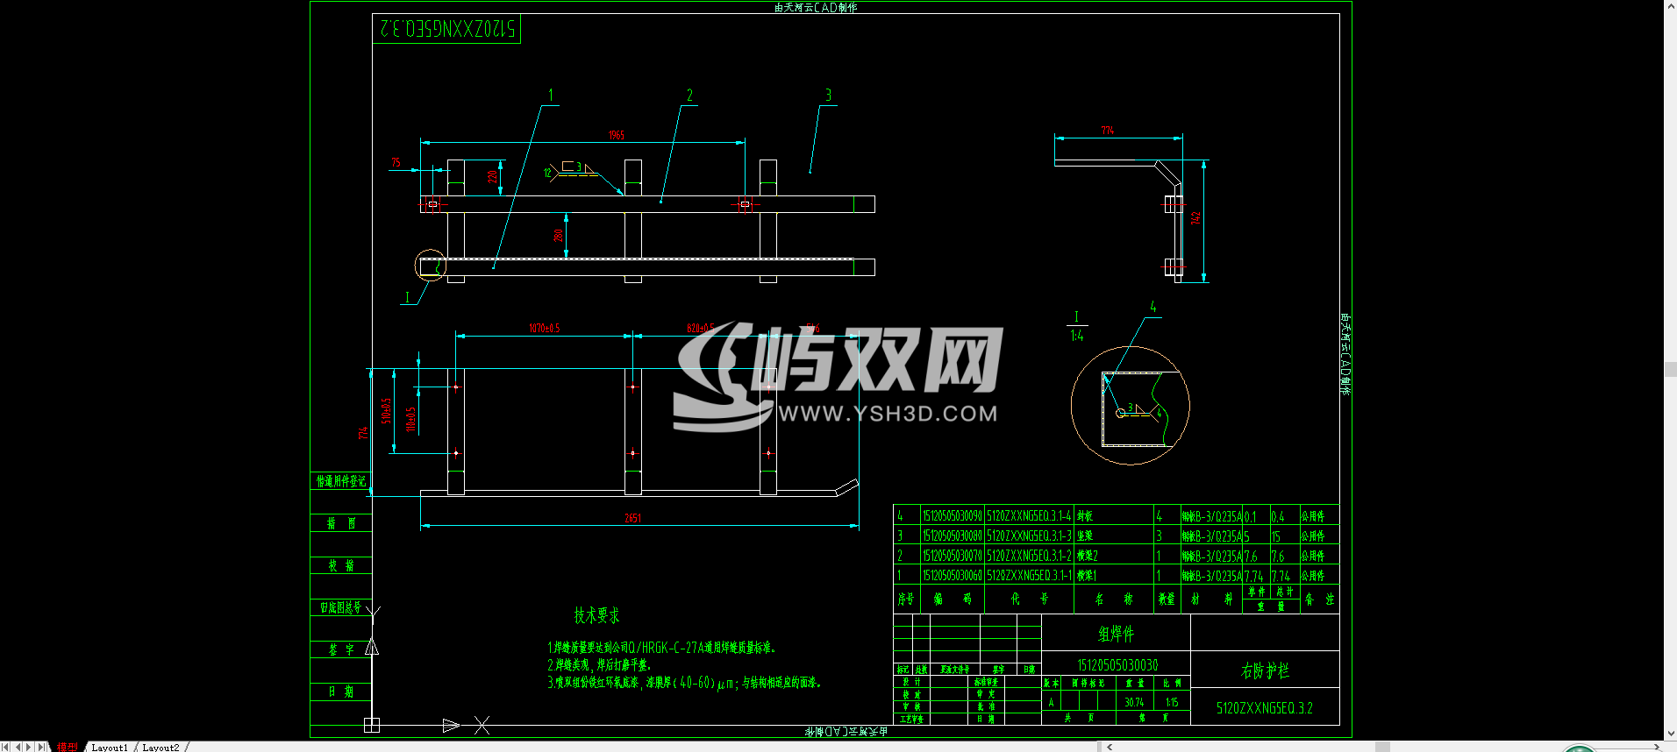Click horizontal scrollbar left arrow
The width and height of the screenshot is (1677, 752).
tap(1110, 747)
